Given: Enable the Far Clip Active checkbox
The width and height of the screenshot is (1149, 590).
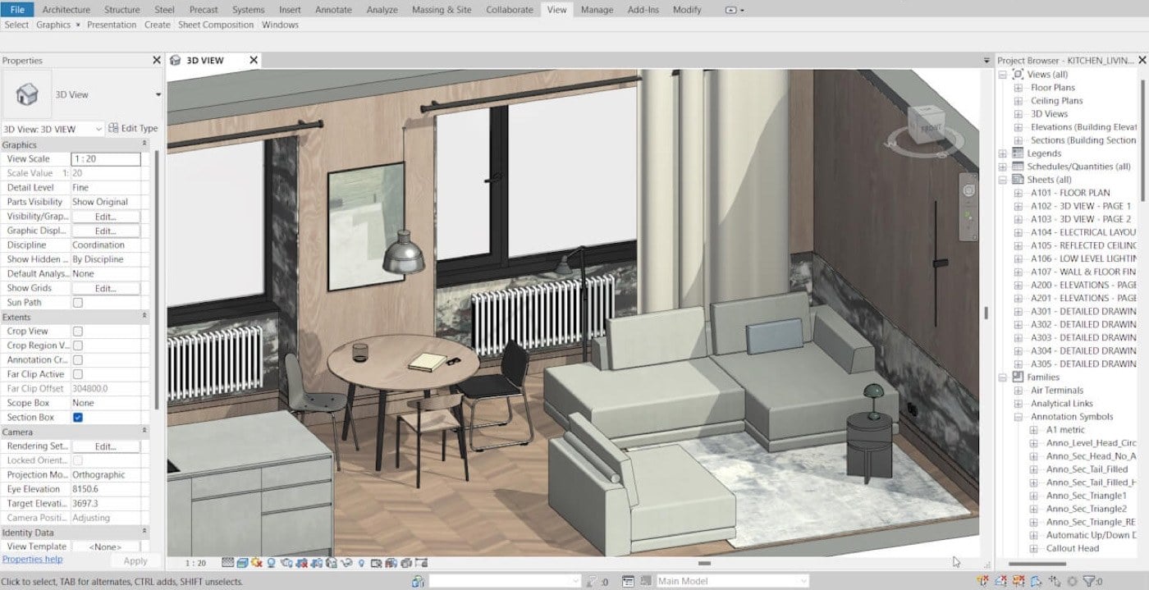Looking at the screenshot, I should [x=78, y=374].
